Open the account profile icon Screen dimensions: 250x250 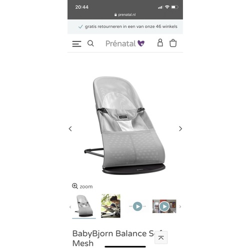pos(160,42)
